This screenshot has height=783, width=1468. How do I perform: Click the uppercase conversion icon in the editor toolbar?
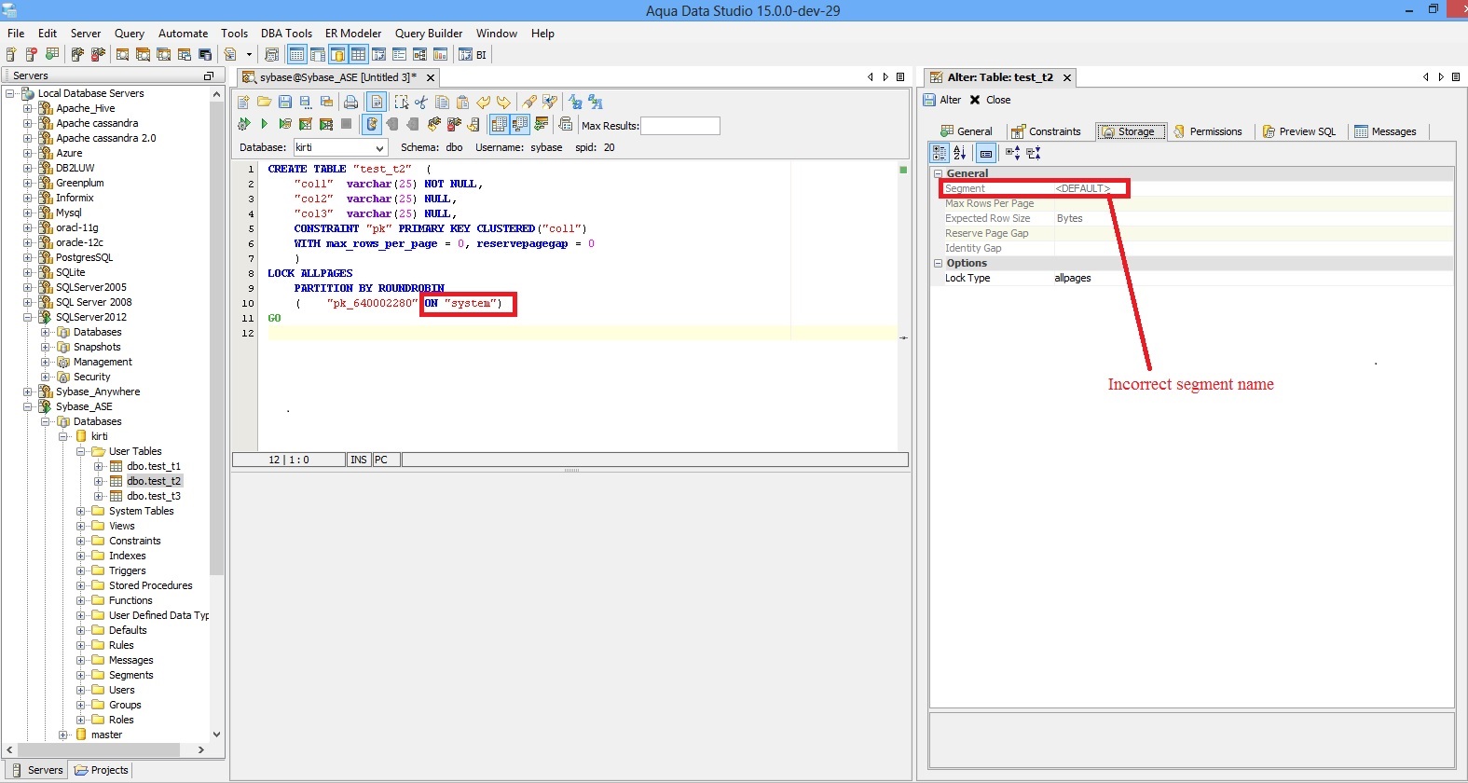point(596,102)
